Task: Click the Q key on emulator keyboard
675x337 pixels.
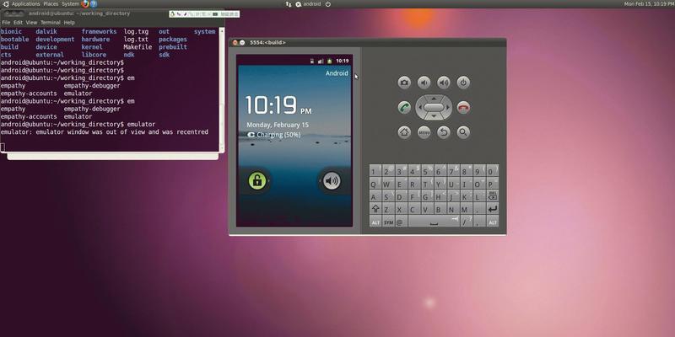Action: pos(374,185)
